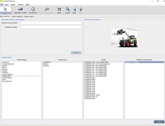Image resolution: width=165 pixels, height=126 pixels.
Task: Select Miscellaneous product family
Action: 21,81
